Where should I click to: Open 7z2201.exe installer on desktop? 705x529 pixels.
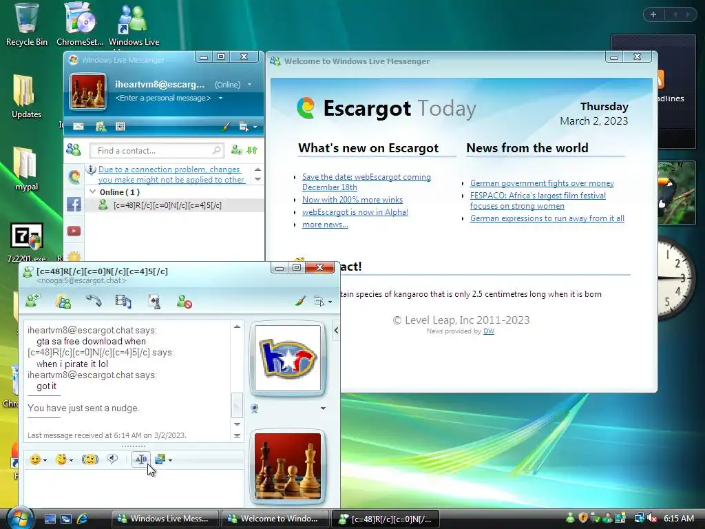pyautogui.click(x=27, y=242)
